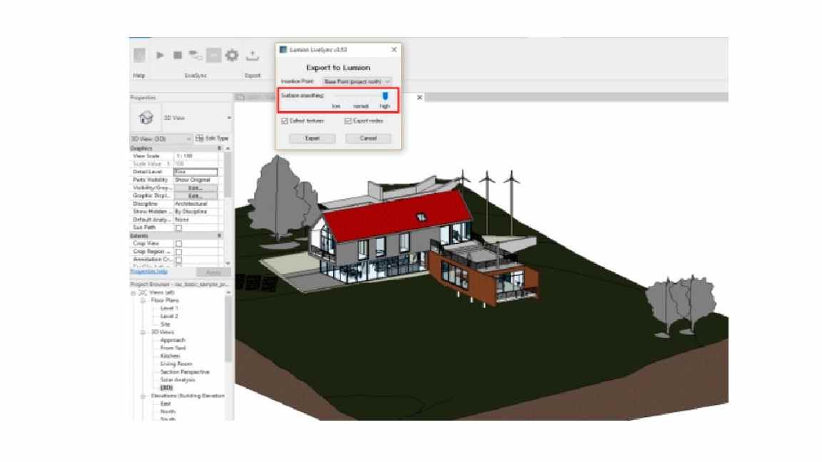This screenshot has height=462, width=822.
Task: Start LiveSync with the play icon
Action: pos(161,55)
